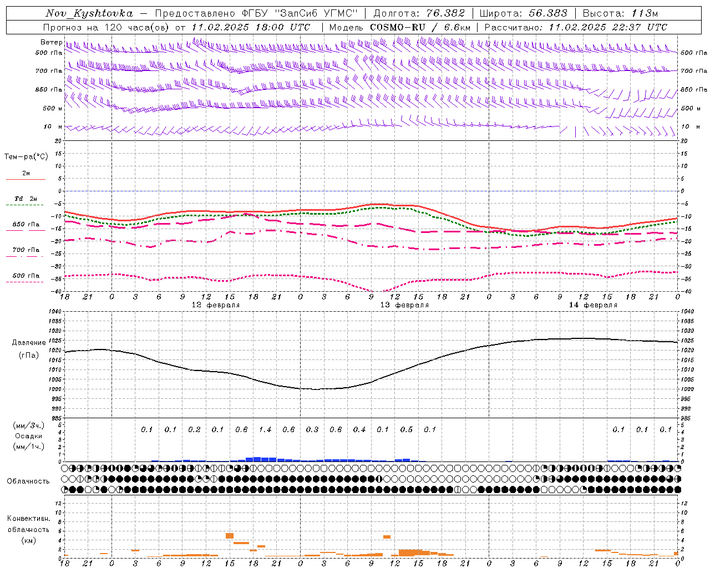The width and height of the screenshot is (710, 568).
Task: Select the latitude value 'Широта: 56.383'
Action: 524,13
